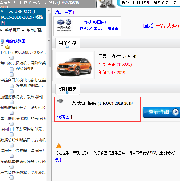This screenshot has width=180, height=181.
Task: Click 车型:探歌 (T-ROC) text
Action: point(115,64)
